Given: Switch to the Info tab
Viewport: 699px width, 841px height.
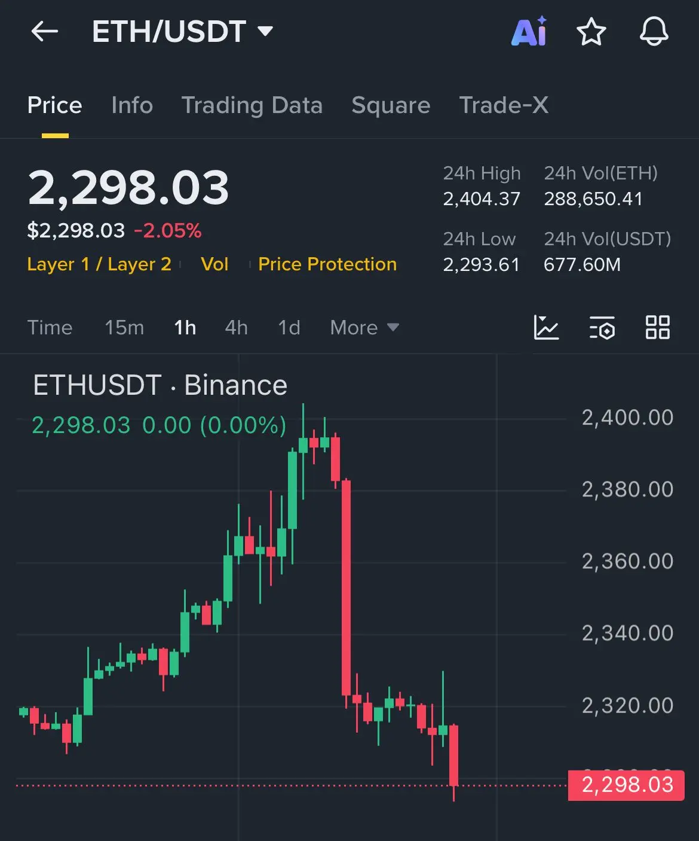Looking at the screenshot, I should tap(132, 105).
